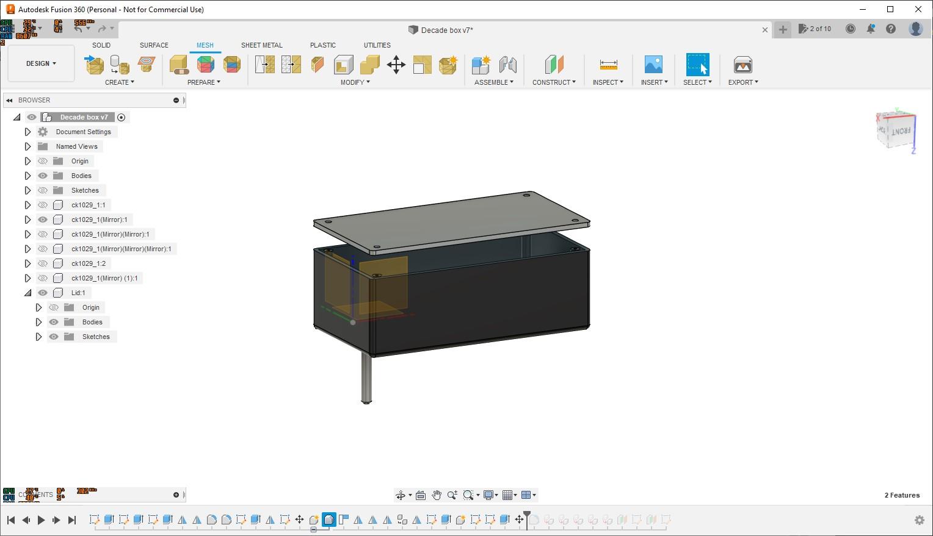This screenshot has width=933, height=536.
Task: Expand the Named Views folder
Action: (x=27, y=146)
